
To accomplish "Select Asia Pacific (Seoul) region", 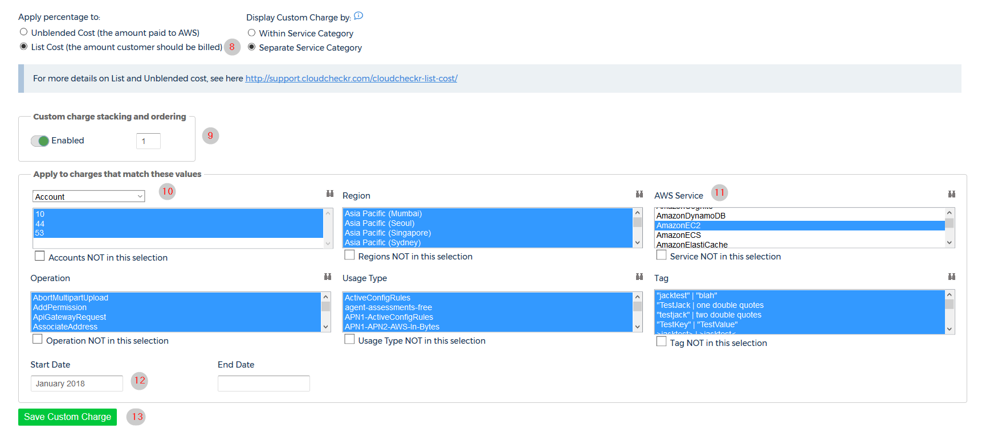I will click(488, 223).
